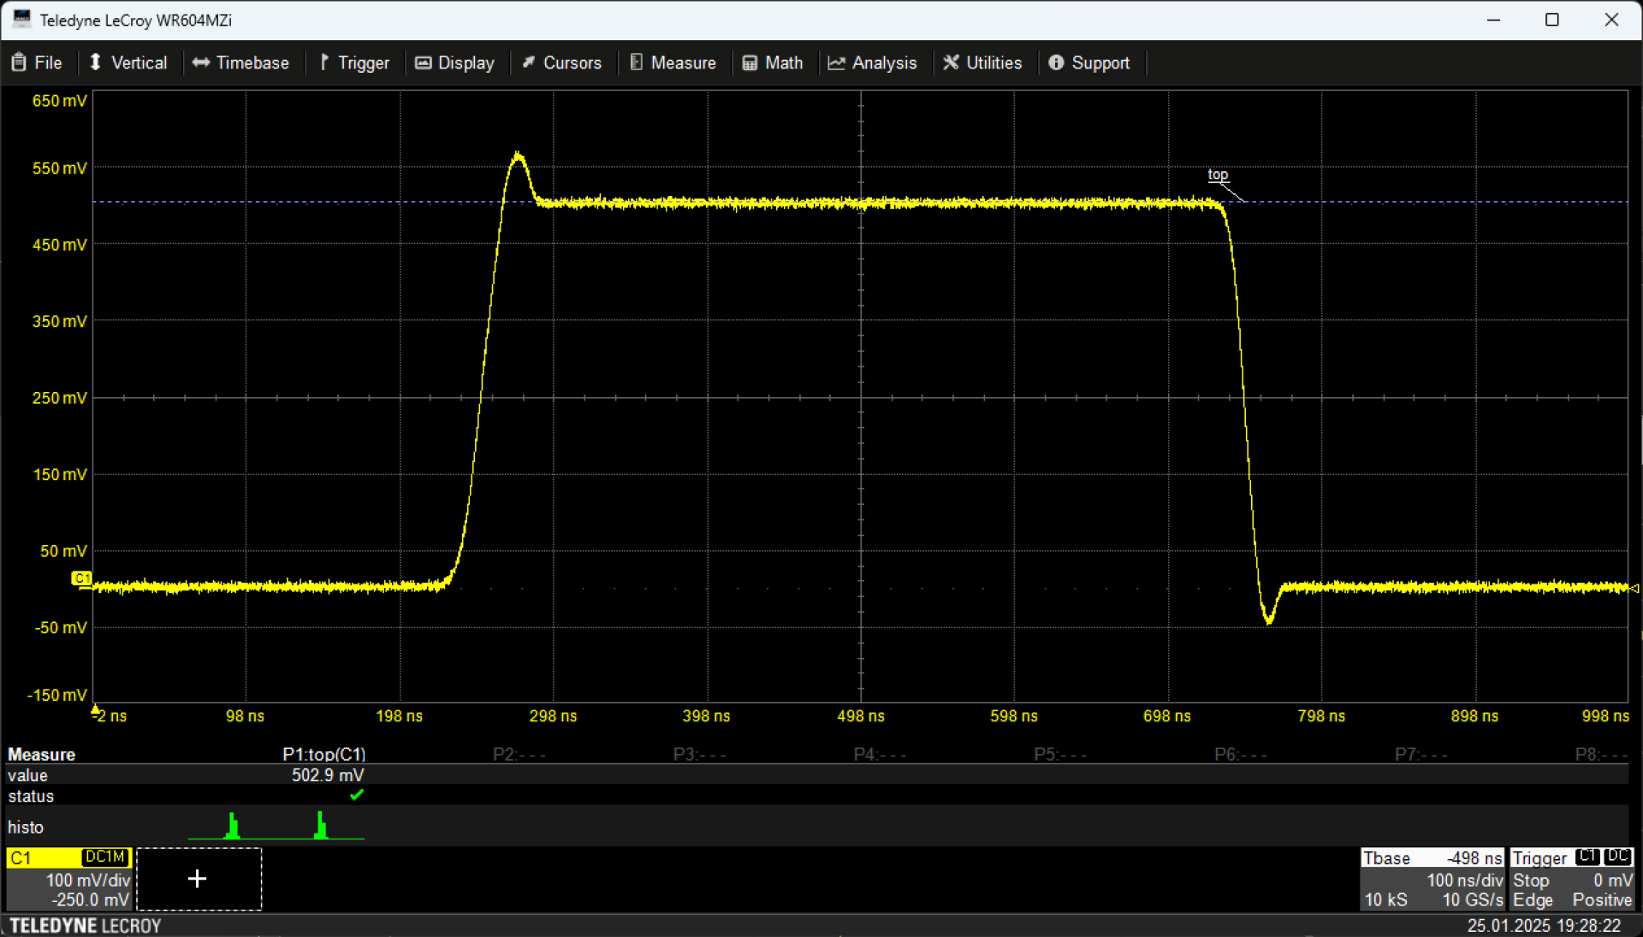Open the C1 channel descriptor box
This screenshot has height=937, width=1643.
point(69,879)
